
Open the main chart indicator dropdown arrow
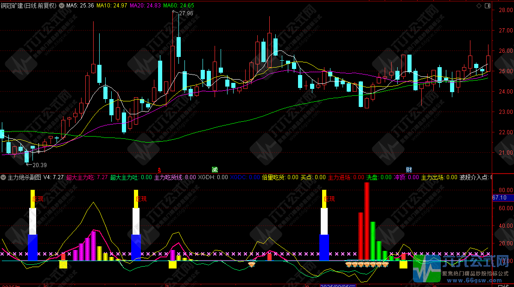point(62,6)
